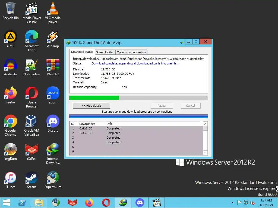The height and width of the screenshot is (208, 278).
Task: Select the r3dfox desktop icon
Action: pyautogui.click(x=32, y=152)
